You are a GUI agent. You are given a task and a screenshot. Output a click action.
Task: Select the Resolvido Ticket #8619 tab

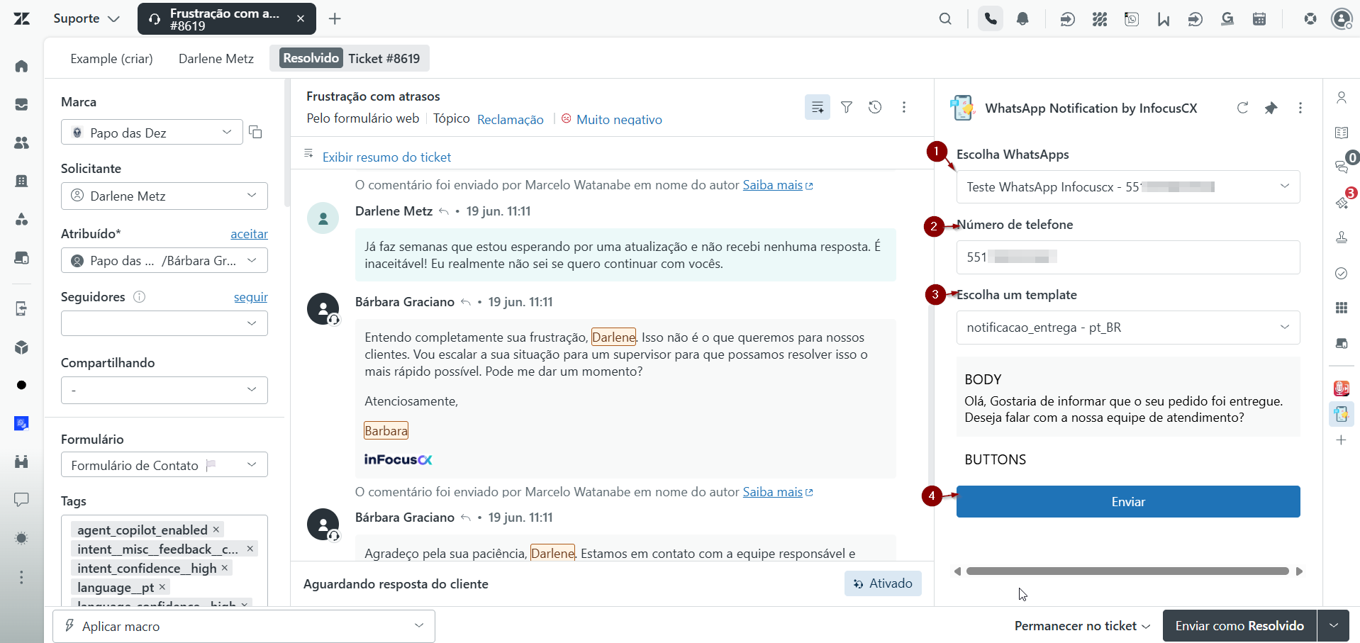click(x=350, y=58)
